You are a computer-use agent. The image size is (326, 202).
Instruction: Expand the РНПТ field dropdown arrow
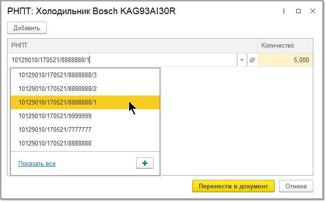(x=242, y=60)
